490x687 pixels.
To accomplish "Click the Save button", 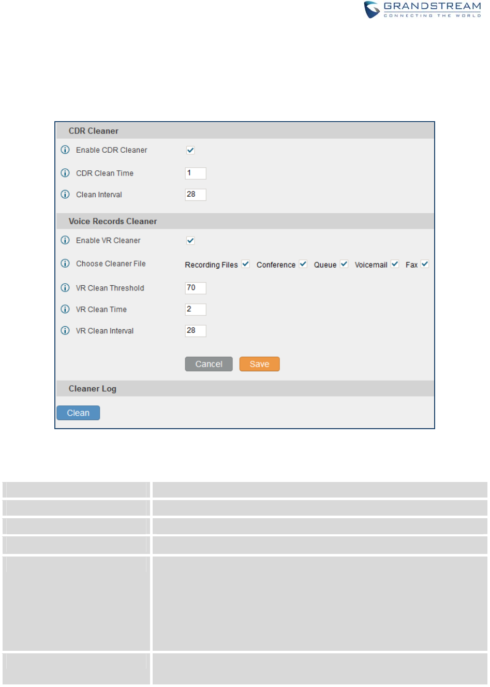I will coord(260,364).
